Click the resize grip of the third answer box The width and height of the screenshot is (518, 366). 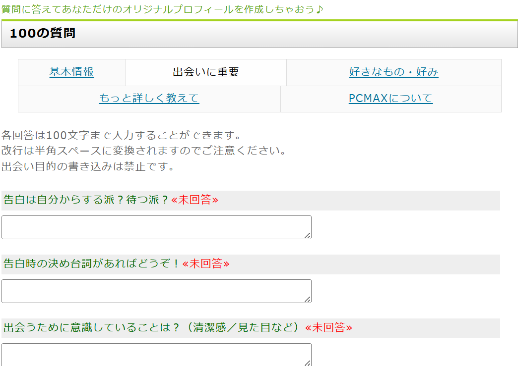tap(308, 363)
